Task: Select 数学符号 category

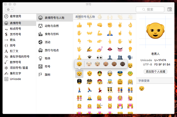Action: 19,62
